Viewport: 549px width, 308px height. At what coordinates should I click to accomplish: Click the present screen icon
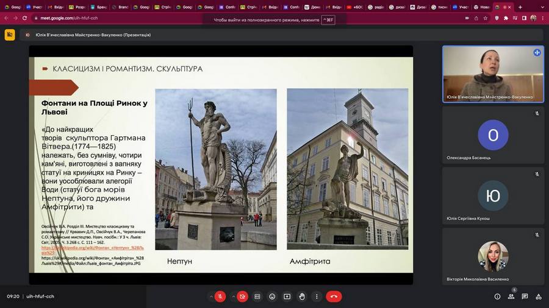click(x=287, y=296)
